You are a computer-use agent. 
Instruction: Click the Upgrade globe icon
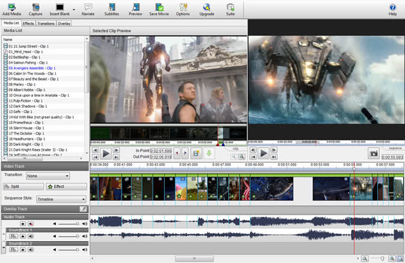(206, 7)
